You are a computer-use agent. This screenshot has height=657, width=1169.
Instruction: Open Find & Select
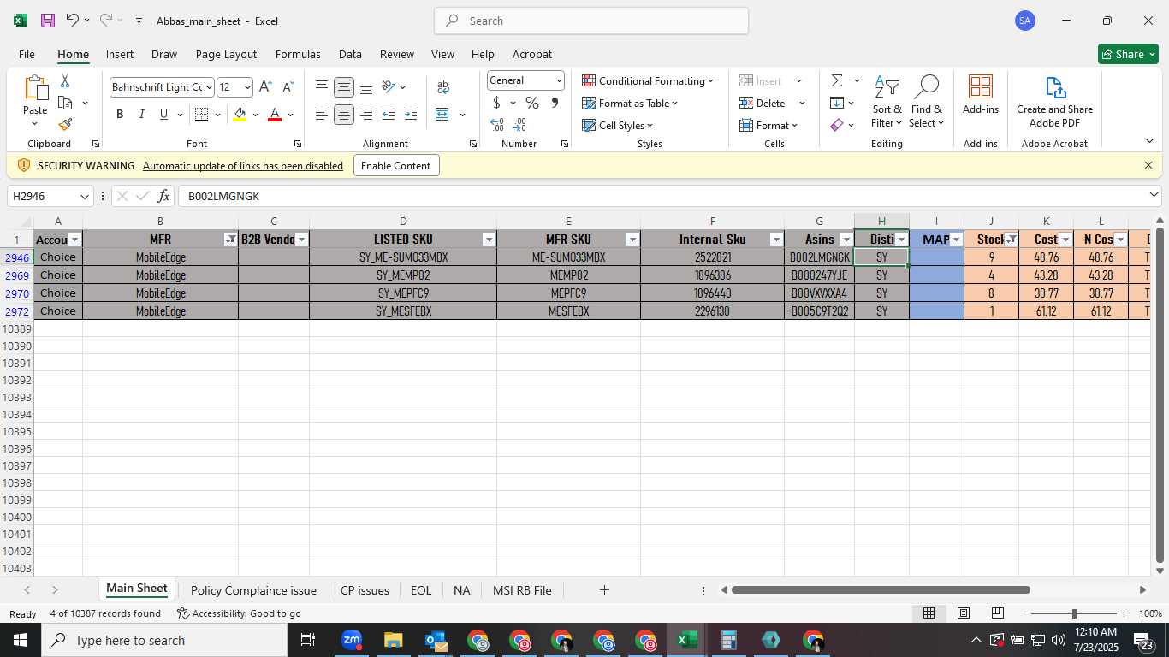click(x=926, y=102)
